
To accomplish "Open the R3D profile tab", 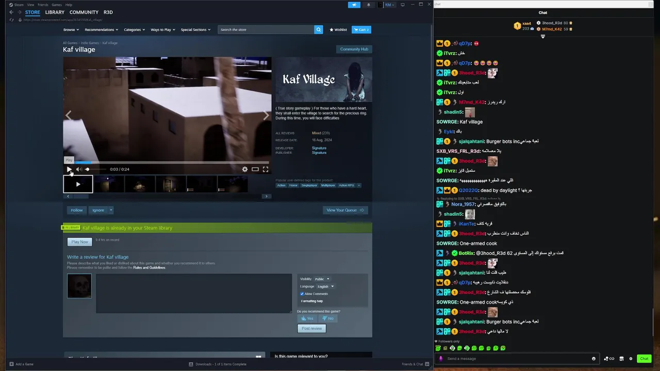I will click(x=108, y=12).
